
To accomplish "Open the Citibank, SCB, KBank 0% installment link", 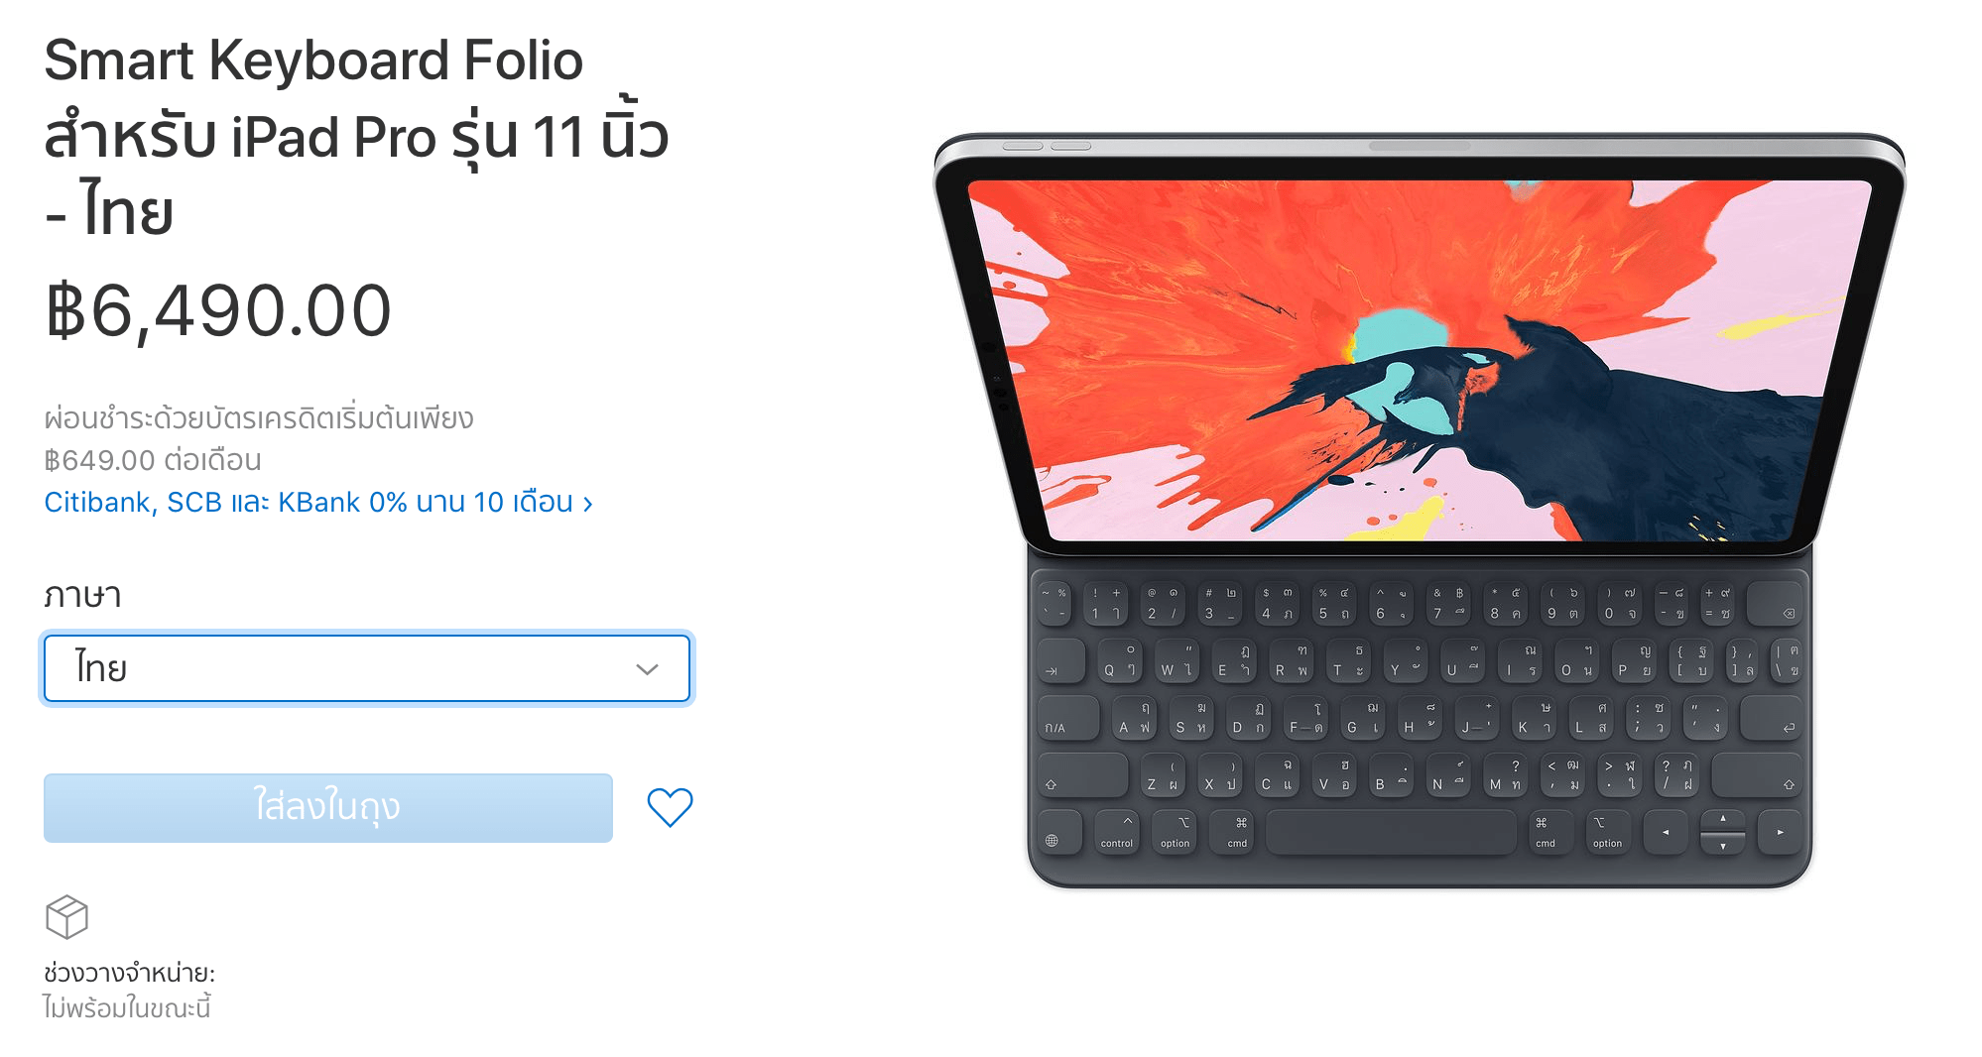I will click(318, 502).
